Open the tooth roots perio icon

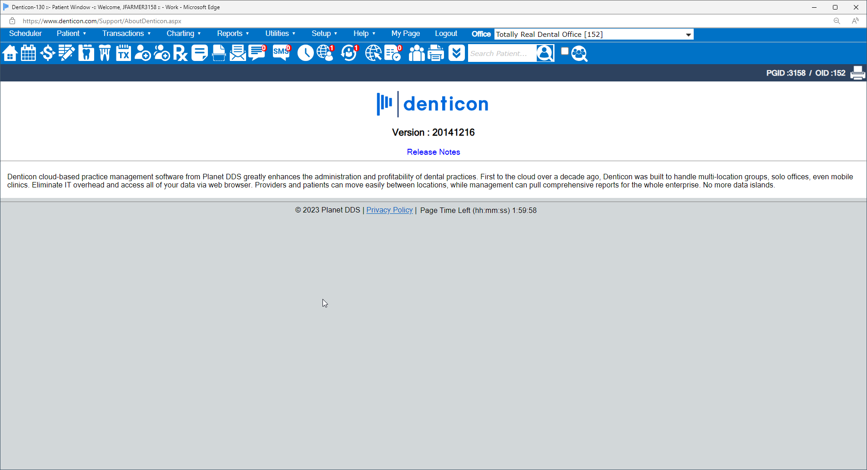[105, 53]
